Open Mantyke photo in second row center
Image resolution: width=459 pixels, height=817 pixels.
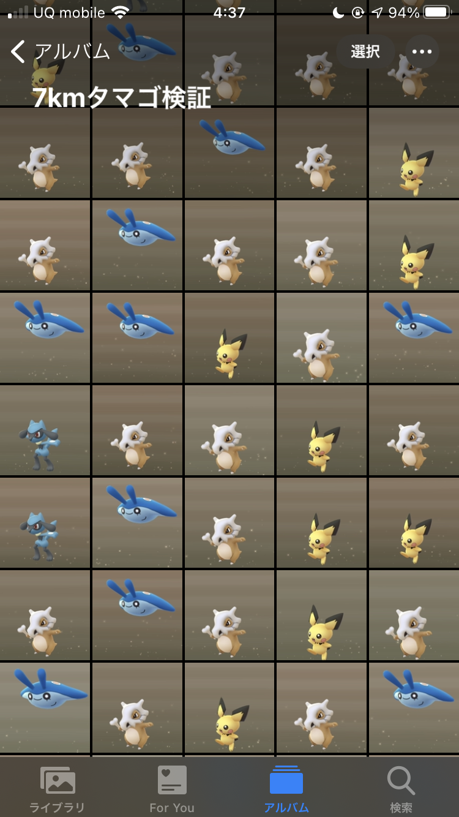(x=229, y=153)
